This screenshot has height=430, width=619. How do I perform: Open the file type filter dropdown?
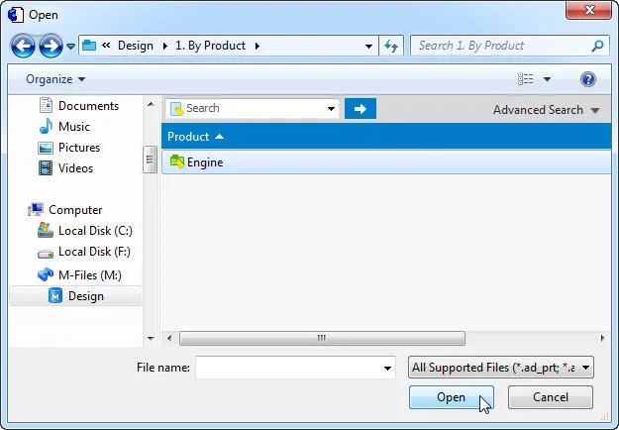pyautogui.click(x=500, y=368)
